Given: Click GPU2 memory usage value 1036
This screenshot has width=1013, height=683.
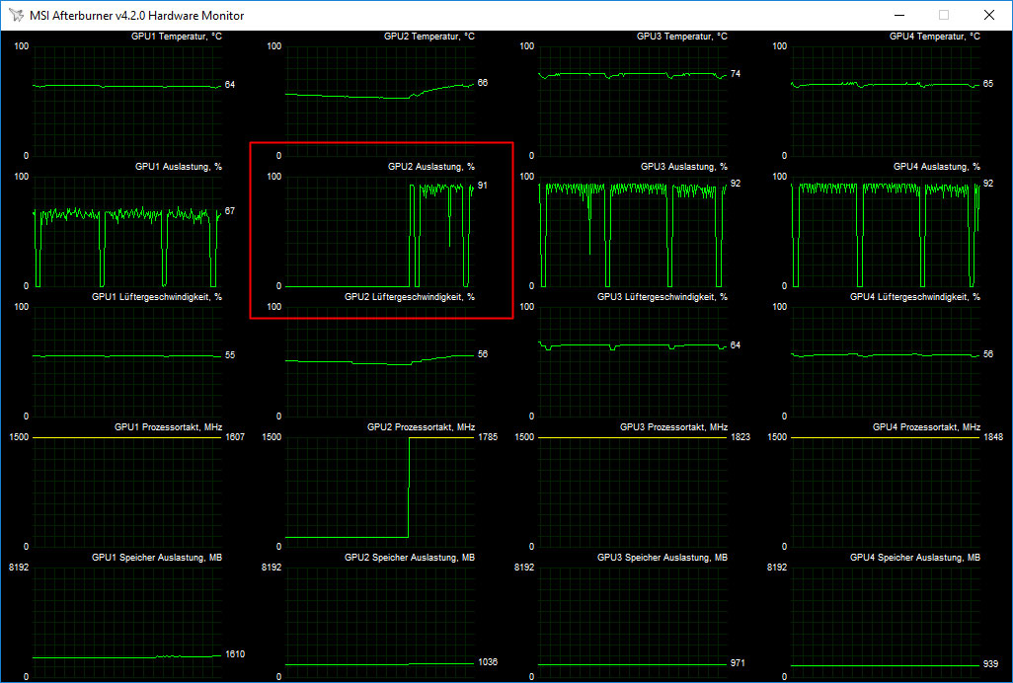Looking at the screenshot, I should point(487,662).
